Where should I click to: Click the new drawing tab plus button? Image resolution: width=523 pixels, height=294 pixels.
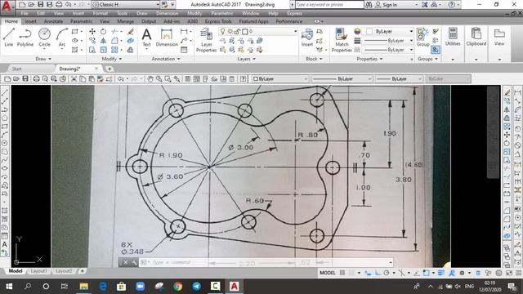pyautogui.click(x=109, y=69)
